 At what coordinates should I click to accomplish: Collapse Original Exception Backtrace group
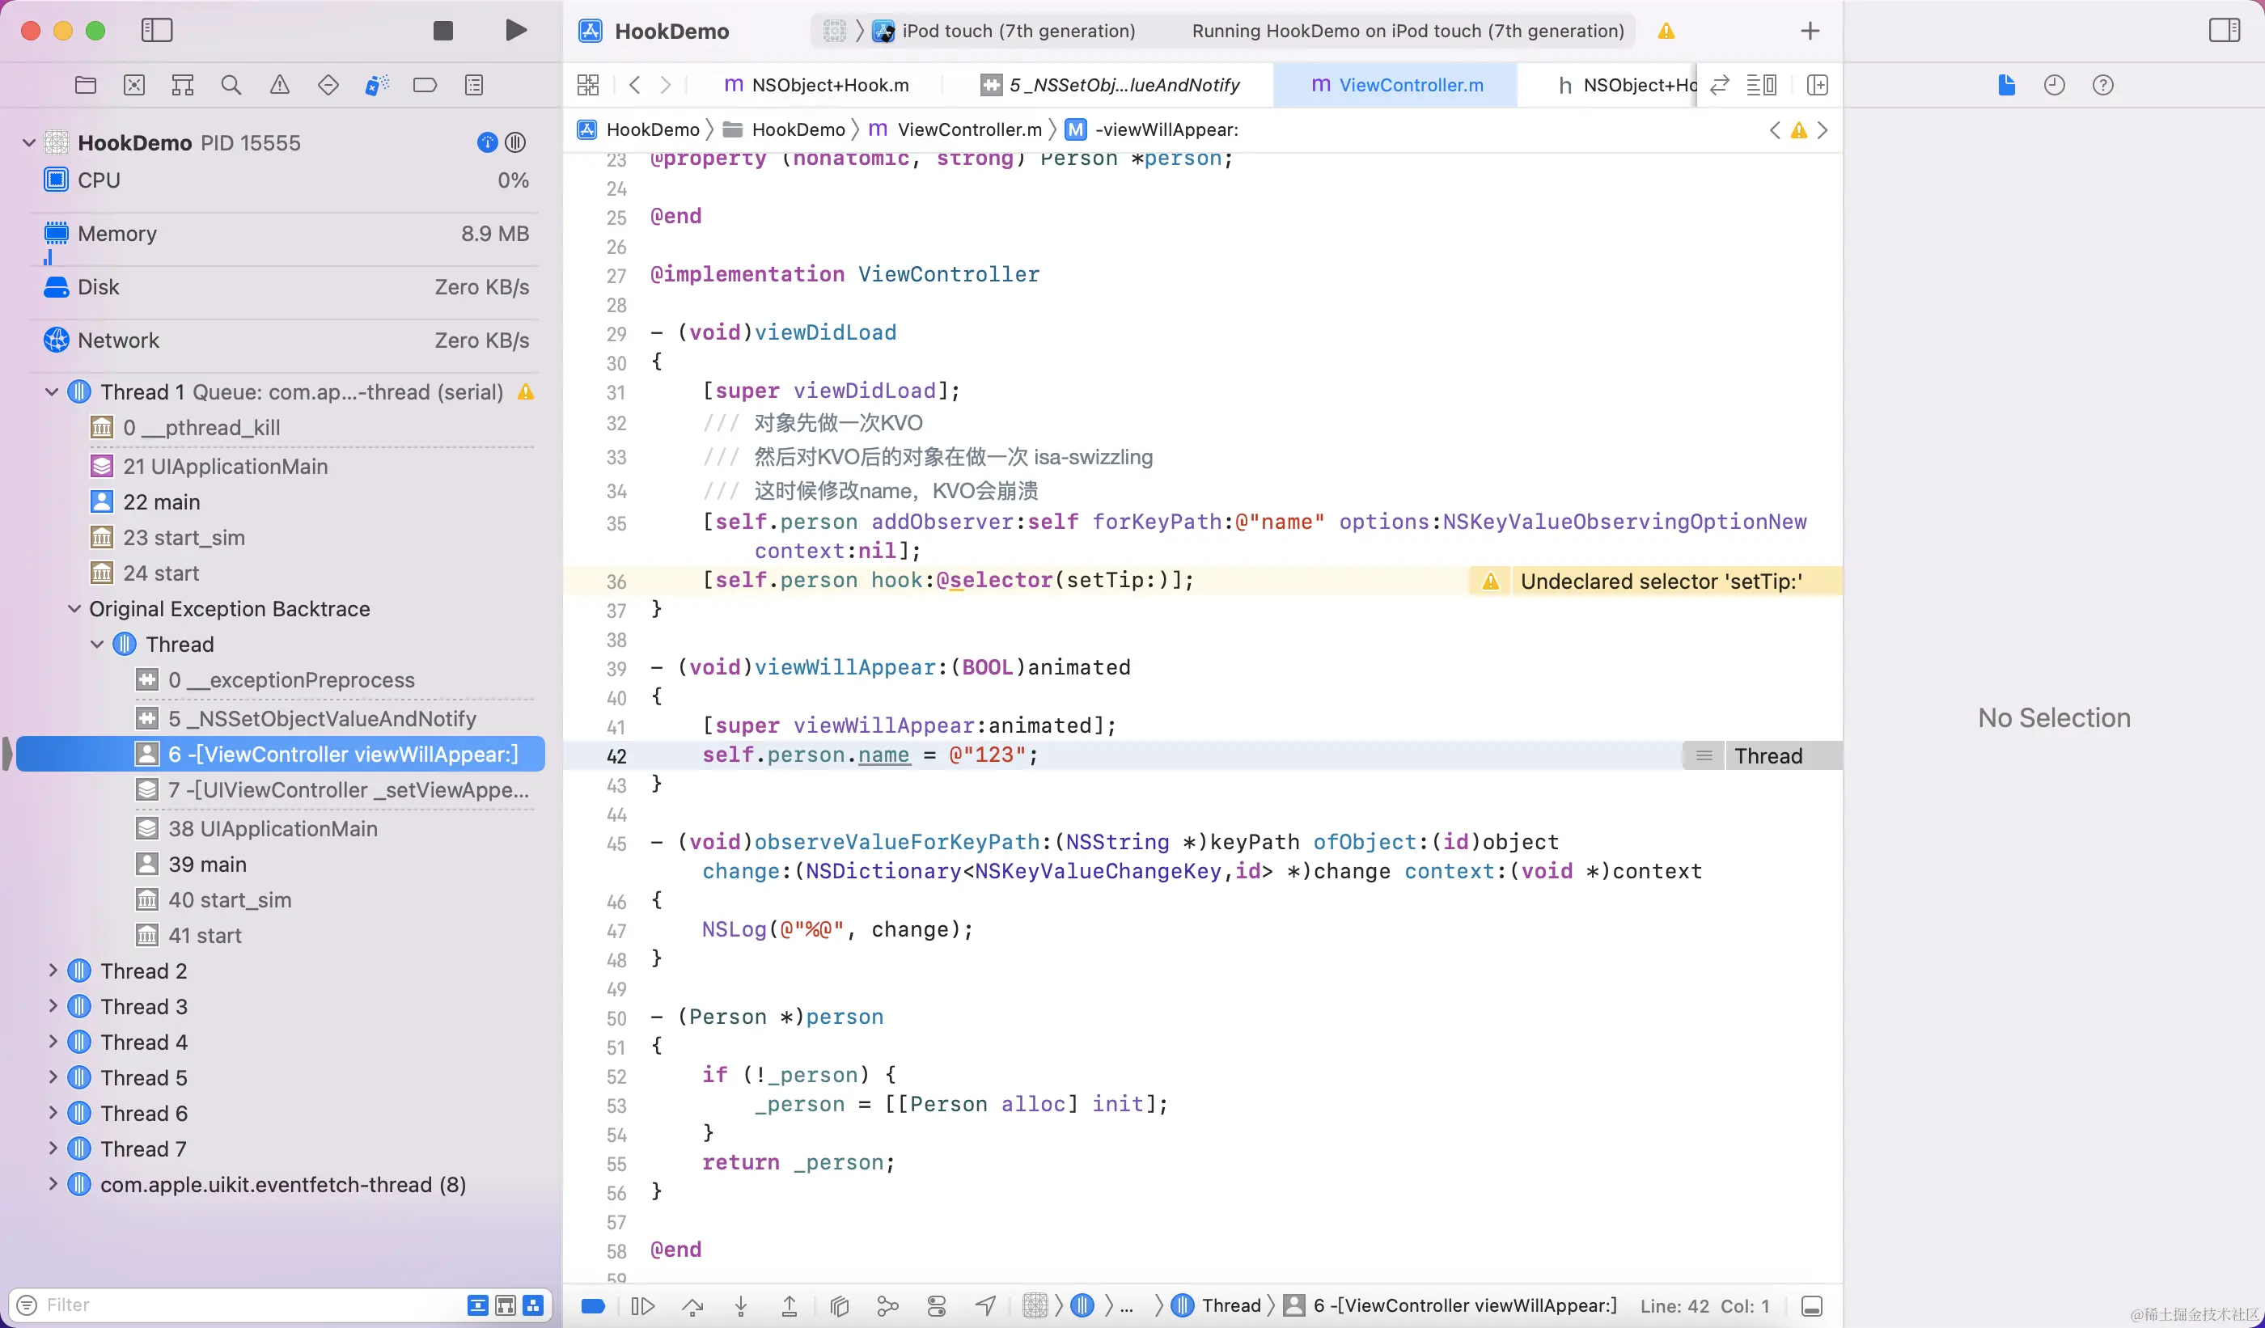coord(74,609)
